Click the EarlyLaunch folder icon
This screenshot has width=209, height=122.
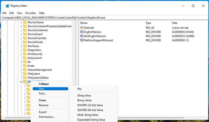tap(25, 58)
